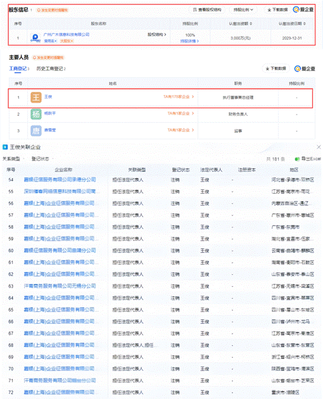Click the 爱企查 logo in 主要人员 section
323x399 pixels.
[305, 68]
